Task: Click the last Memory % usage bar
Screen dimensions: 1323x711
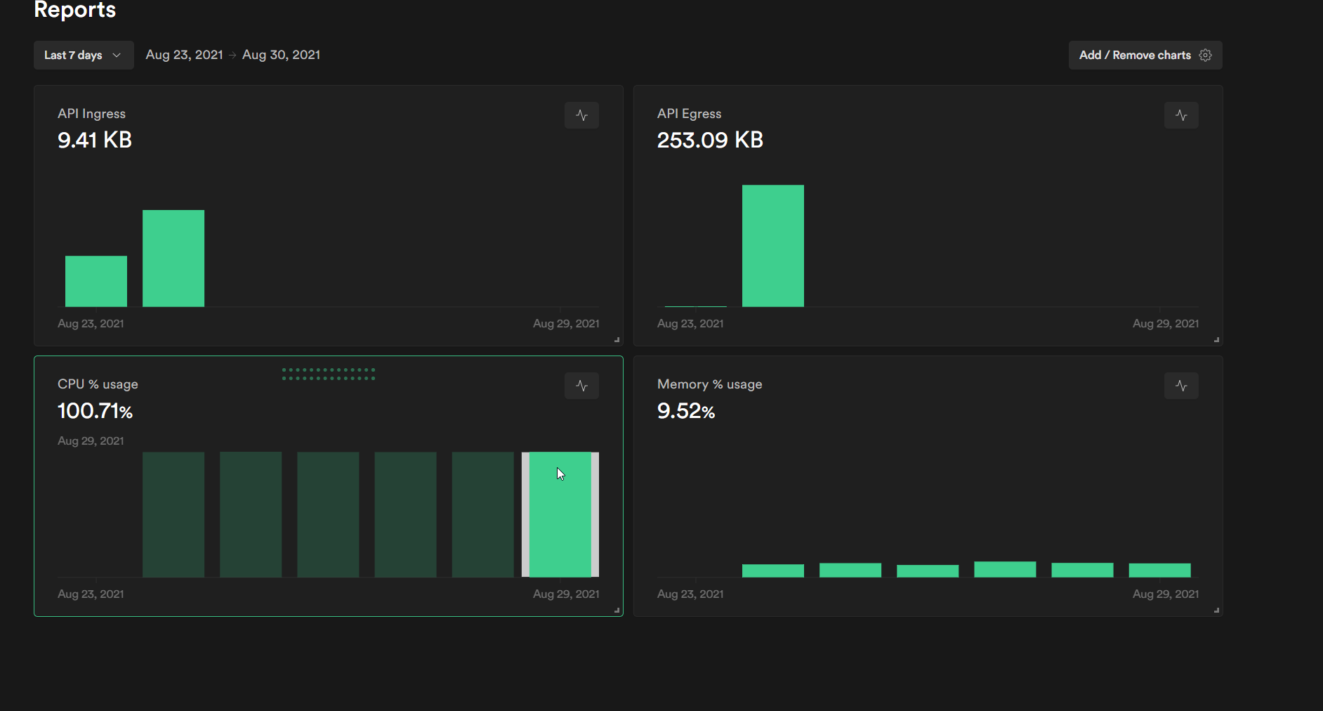Action: [1159, 570]
